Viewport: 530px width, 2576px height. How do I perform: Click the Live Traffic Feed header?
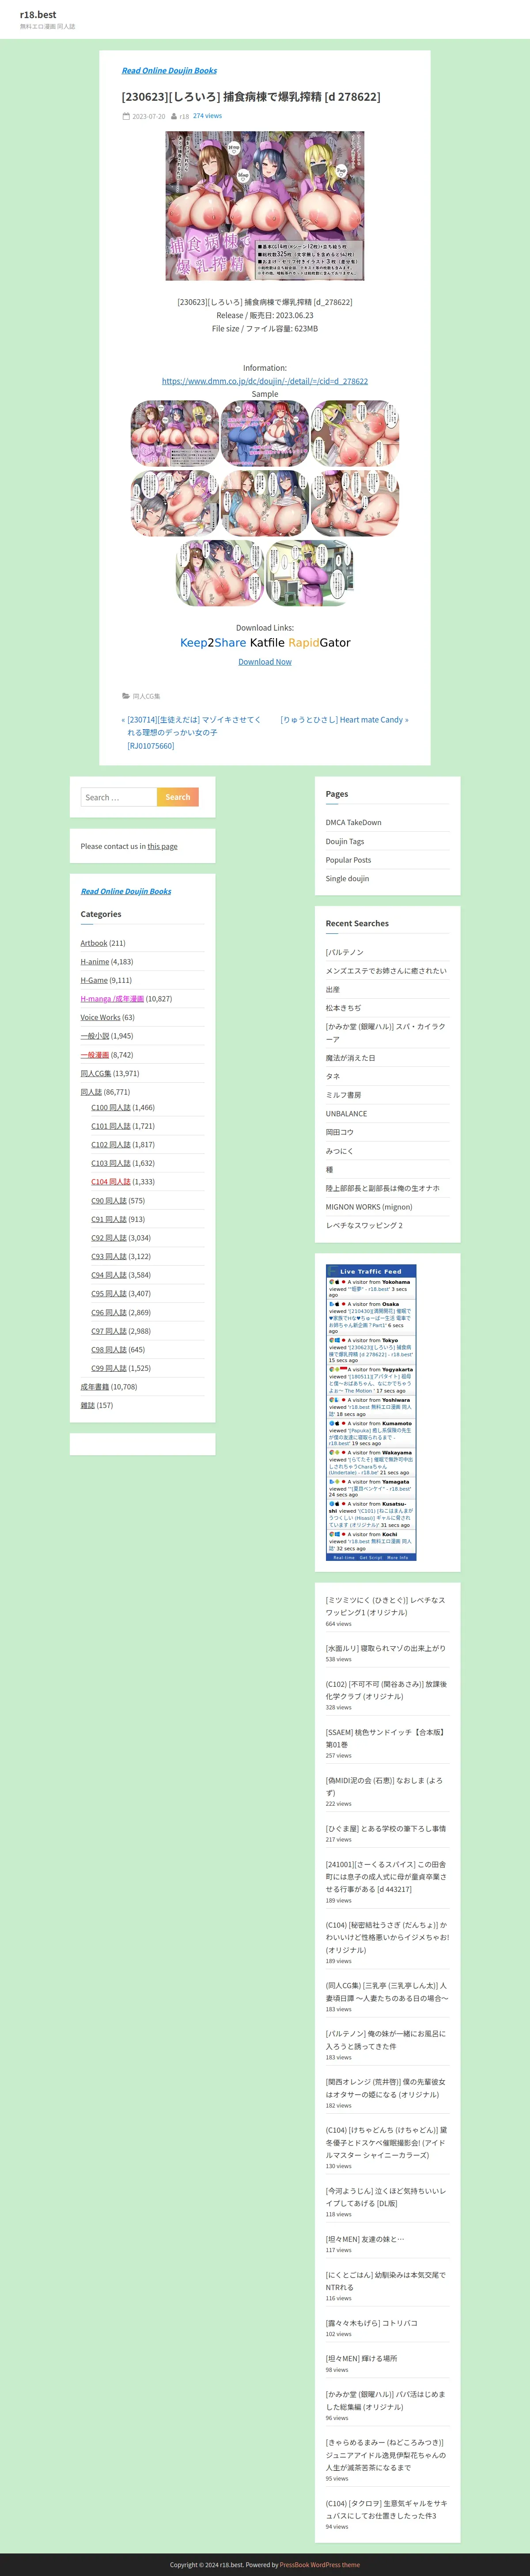point(371,1272)
